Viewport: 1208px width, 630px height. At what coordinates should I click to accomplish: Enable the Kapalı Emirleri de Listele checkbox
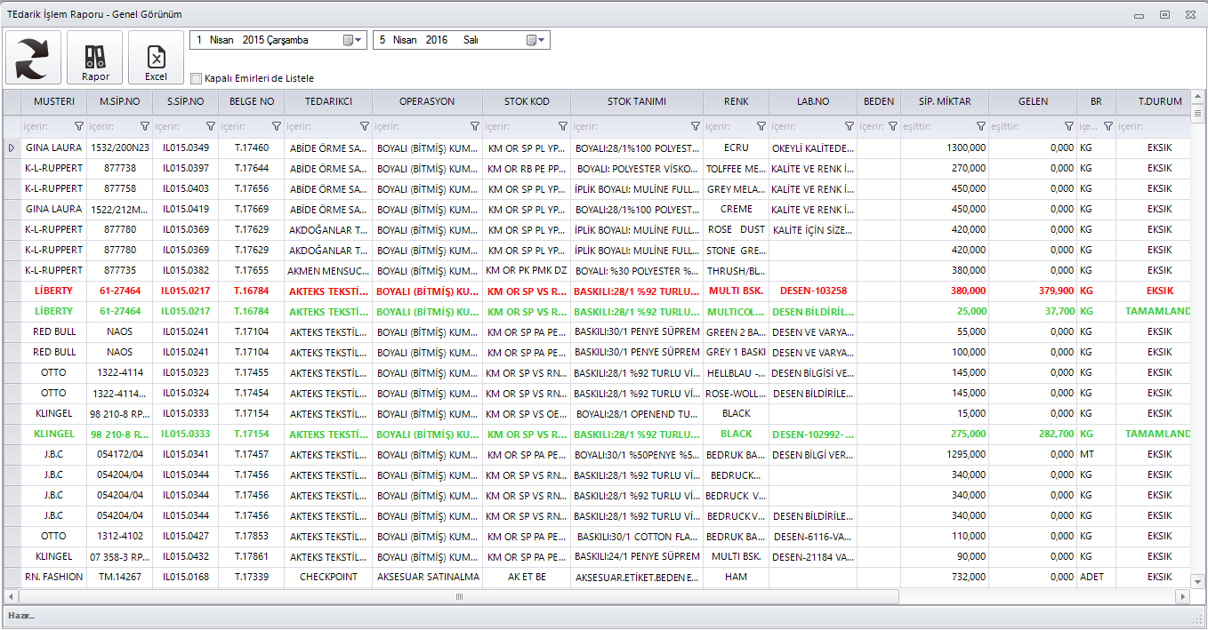click(197, 78)
